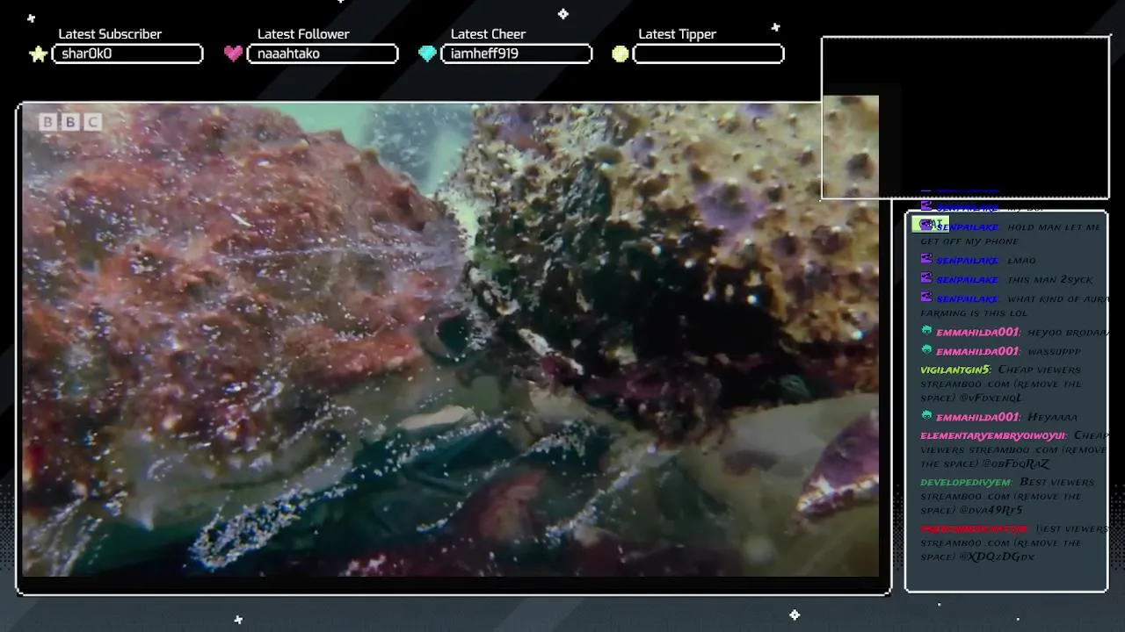The height and width of the screenshot is (632, 1125).
Task: Click emmahilda001 username on 'Heyaaaa' message
Action: (978, 417)
